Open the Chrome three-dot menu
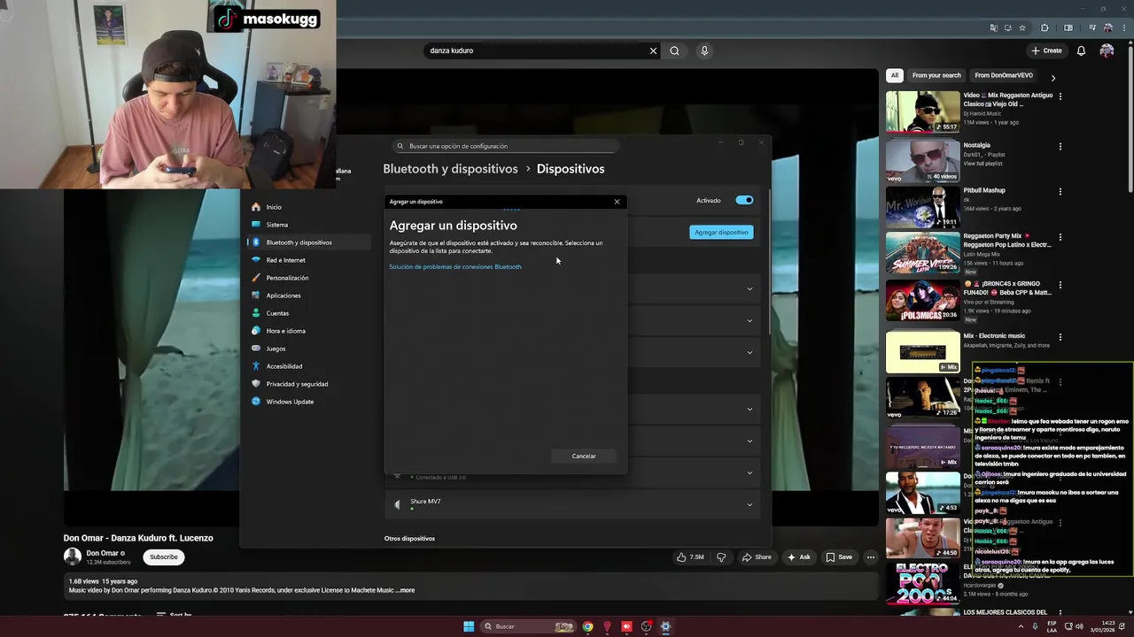1134x637 pixels. (1123, 27)
